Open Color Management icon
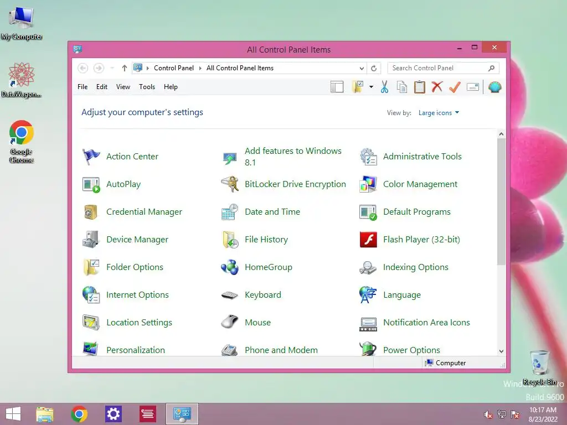 click(x=368, y=184)
